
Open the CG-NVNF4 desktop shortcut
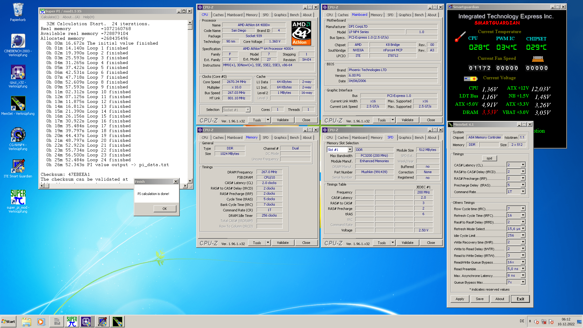pyautogui.click(x=18, y=135)
